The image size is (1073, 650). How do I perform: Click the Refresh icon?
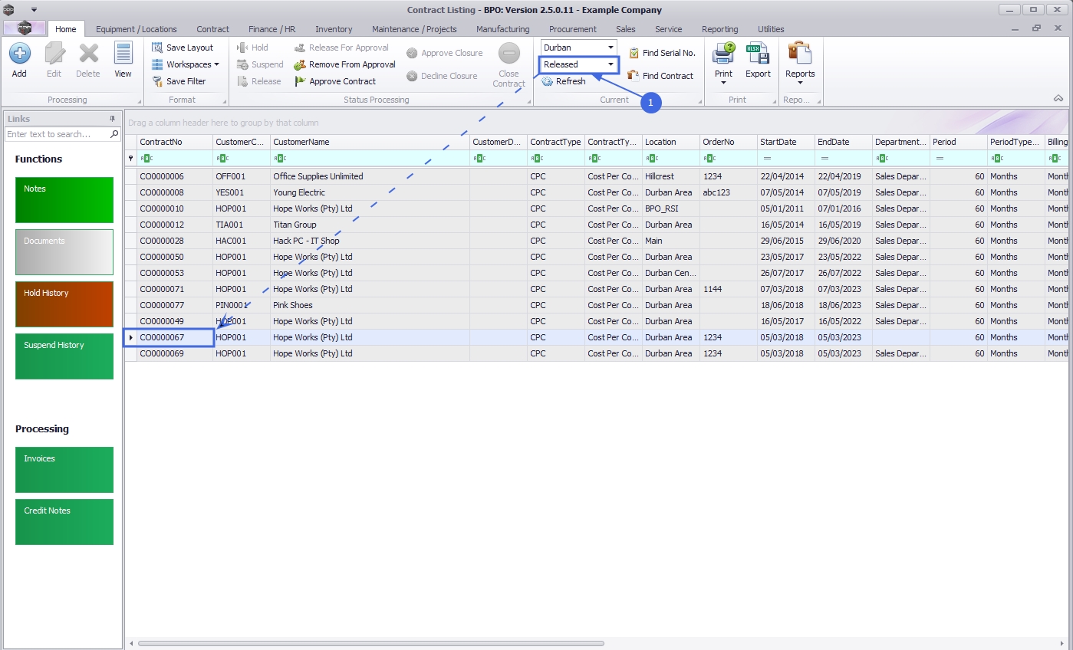(x=548, y=81)
